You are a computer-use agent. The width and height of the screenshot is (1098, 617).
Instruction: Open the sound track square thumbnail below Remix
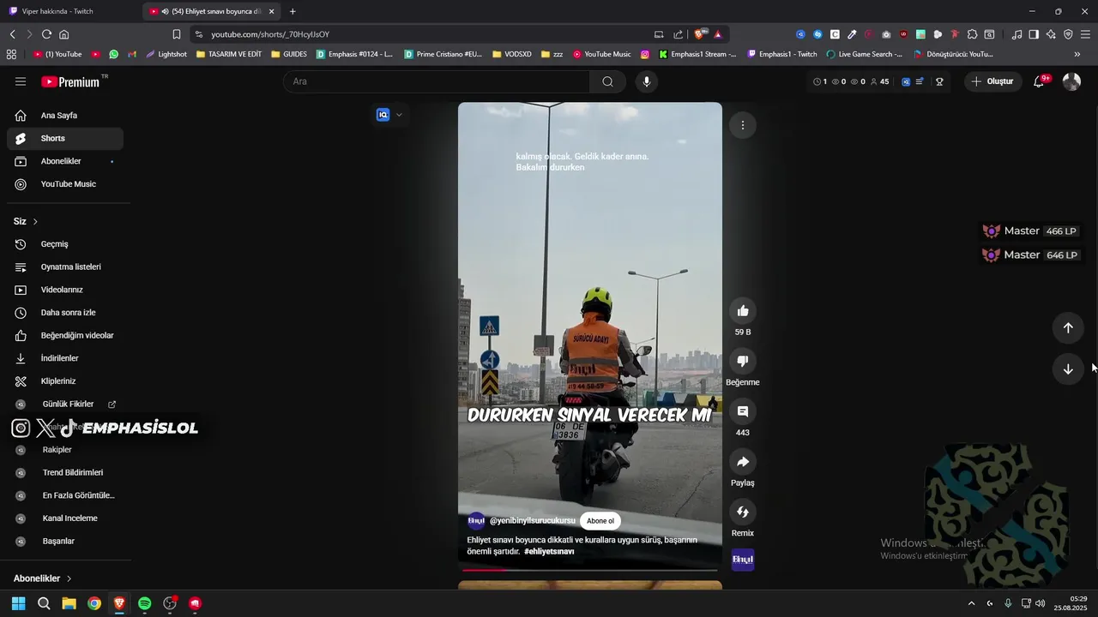coord(742,560)
